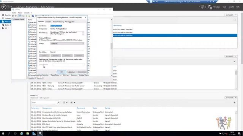Open the Hilfe menu in Server Manager
The width and height of the screenshot is (243, 136).
pos(238,7)
